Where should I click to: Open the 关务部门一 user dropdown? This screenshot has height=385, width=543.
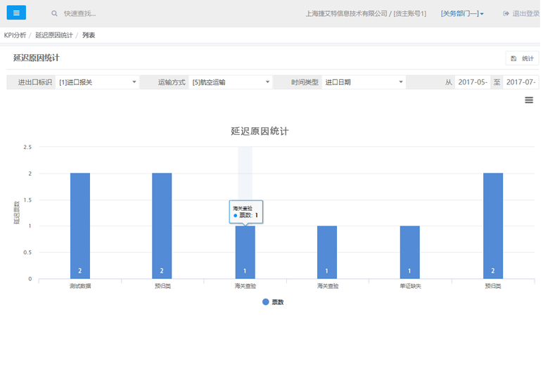tap(462, 13)
